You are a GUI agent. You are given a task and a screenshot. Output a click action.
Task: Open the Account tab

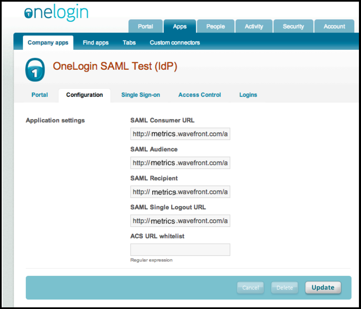coord(334,26)
